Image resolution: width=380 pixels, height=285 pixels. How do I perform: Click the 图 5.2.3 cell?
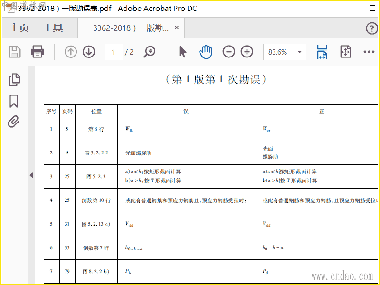[96, 176]
